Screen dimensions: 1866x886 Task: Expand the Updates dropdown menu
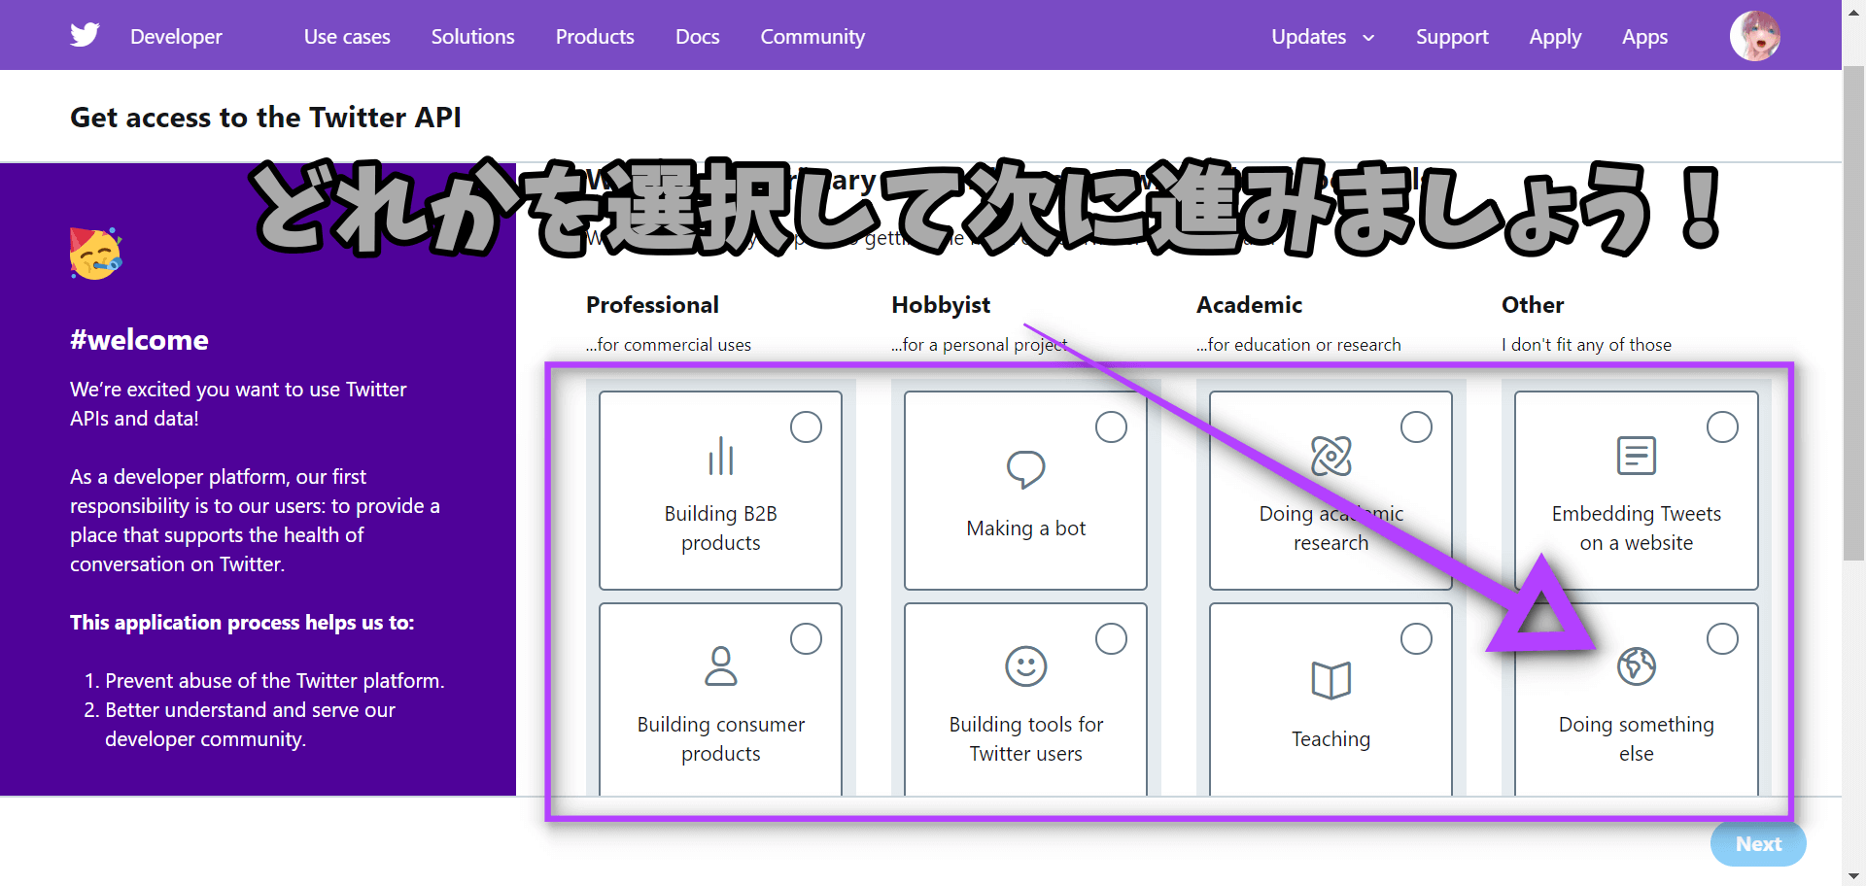(1323, 37)
